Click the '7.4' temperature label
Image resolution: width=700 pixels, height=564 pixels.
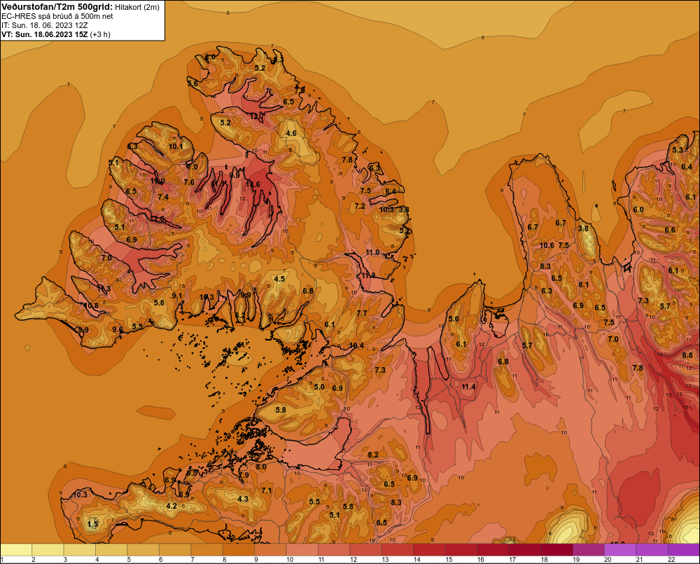click(x=163, y=197)
